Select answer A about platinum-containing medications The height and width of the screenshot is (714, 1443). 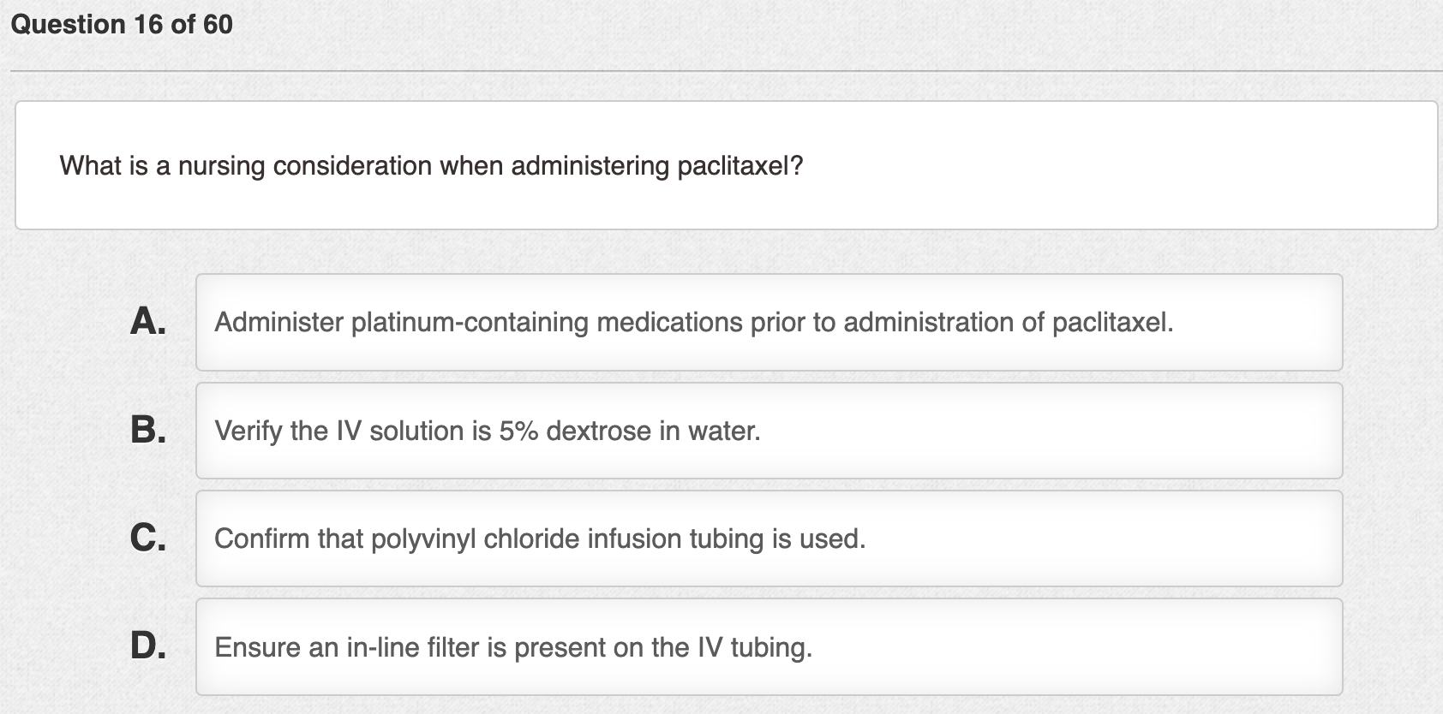(768, 323)
